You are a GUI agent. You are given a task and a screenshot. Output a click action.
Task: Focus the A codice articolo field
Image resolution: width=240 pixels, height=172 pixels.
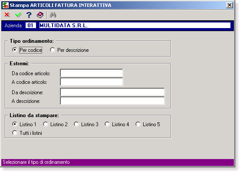pos(92,82)
